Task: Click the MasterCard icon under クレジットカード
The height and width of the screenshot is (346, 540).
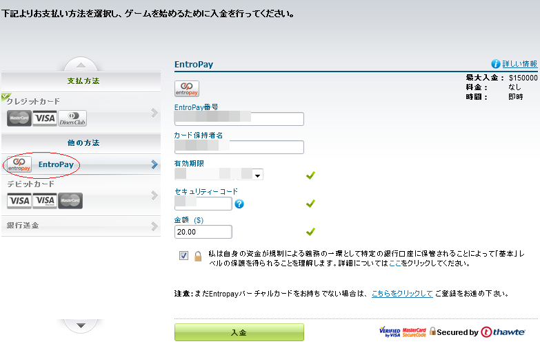Action: (19, 118)
